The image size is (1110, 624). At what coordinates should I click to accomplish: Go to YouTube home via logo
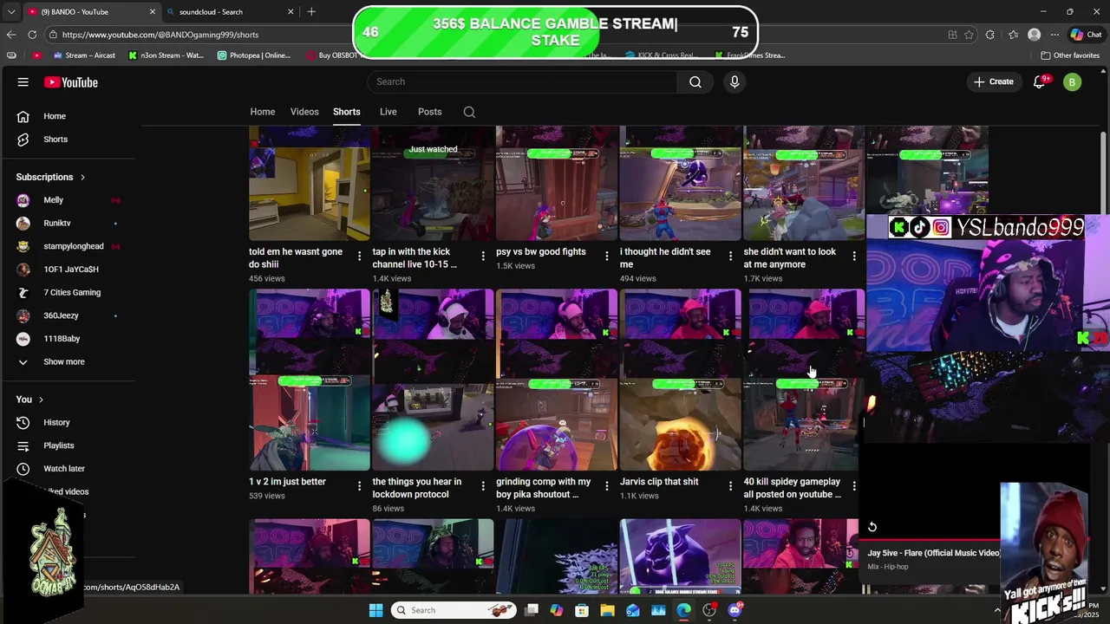click(x=71, y=82)
